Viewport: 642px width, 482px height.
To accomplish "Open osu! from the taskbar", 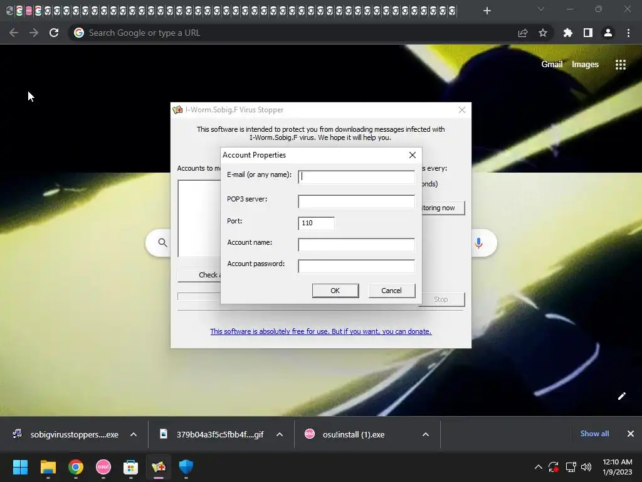I will coord(103,467).
